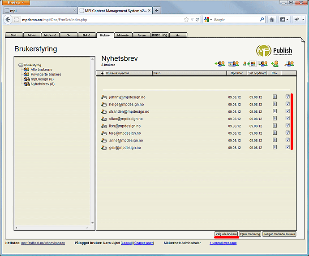Click user icon beside tore@mpdesign.no
This screenshot has width=309, height=256.
[104, 133]
